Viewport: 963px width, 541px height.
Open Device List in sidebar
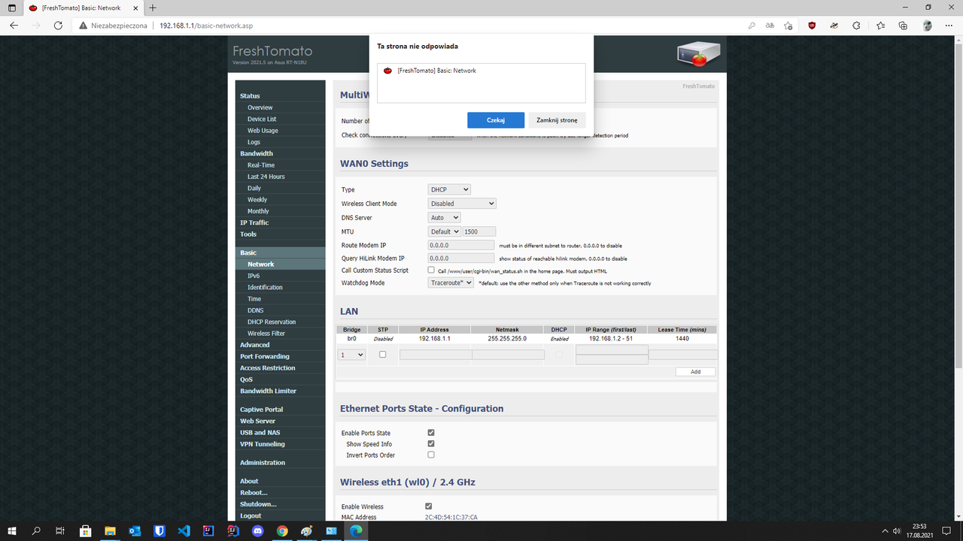click(262, 119)
